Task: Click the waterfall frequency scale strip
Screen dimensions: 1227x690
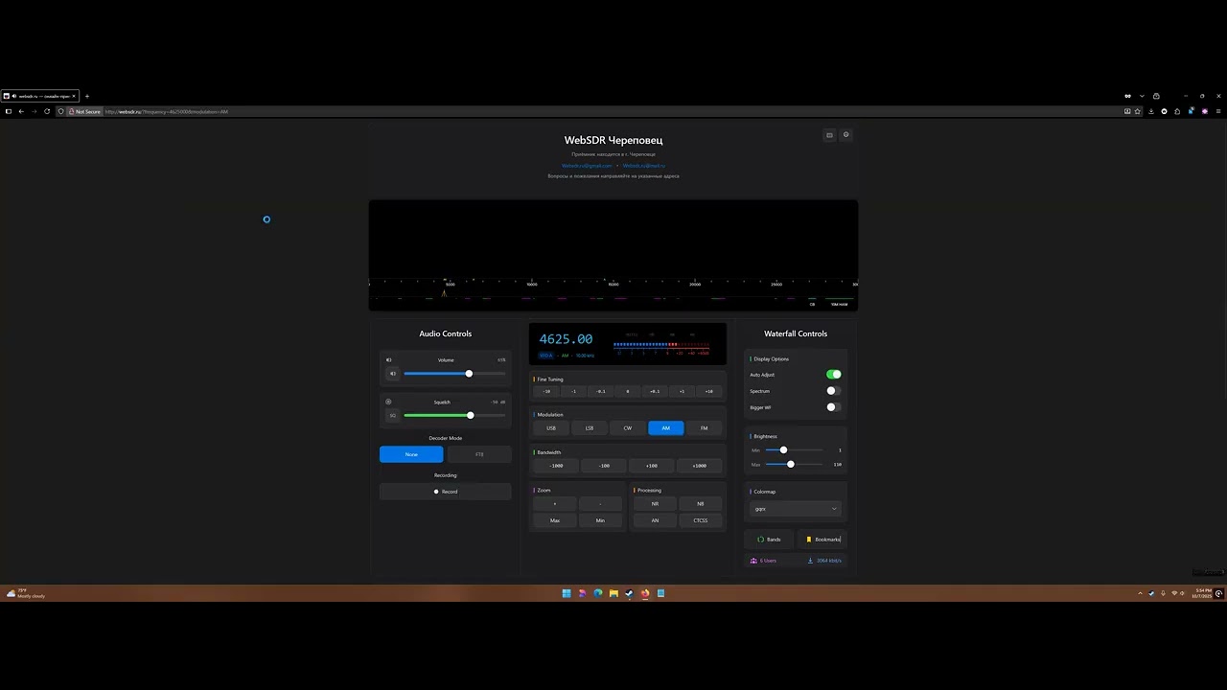Action: (x=613, y=284)
